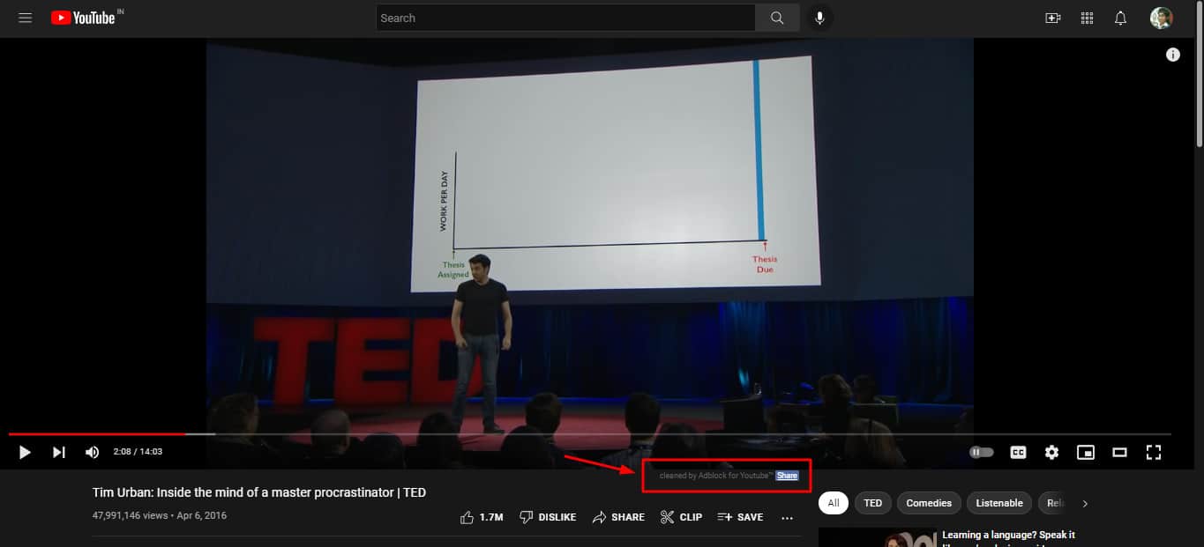Click the Adblock for Youtube Share link
The image size is (1204, 547).
[787, 476]
